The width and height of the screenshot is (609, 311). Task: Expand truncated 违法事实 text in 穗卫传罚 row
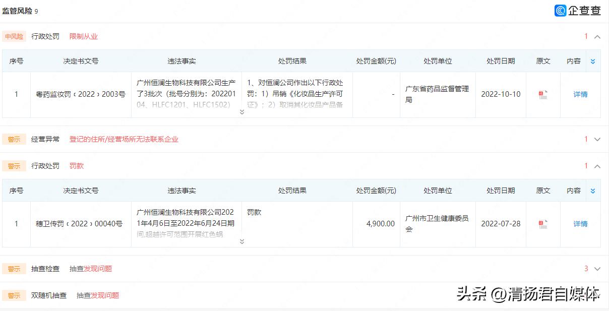(x=241, y=241)
